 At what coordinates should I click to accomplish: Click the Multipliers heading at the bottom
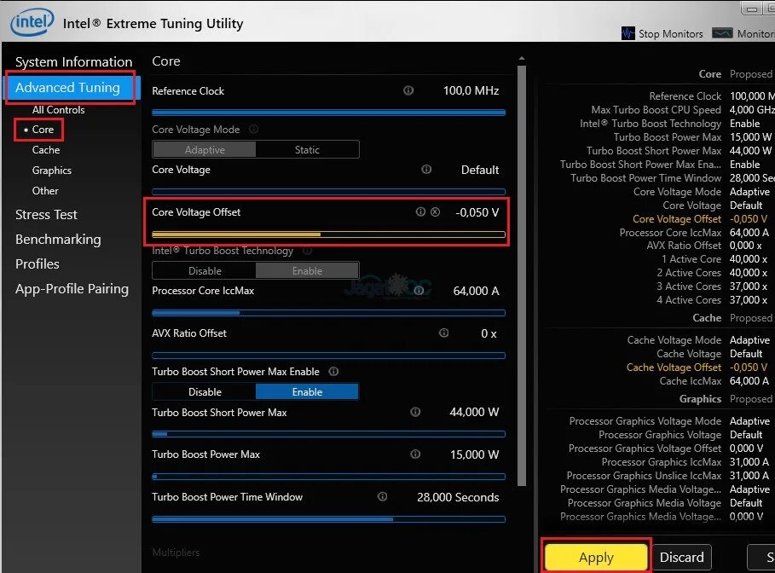176,553
